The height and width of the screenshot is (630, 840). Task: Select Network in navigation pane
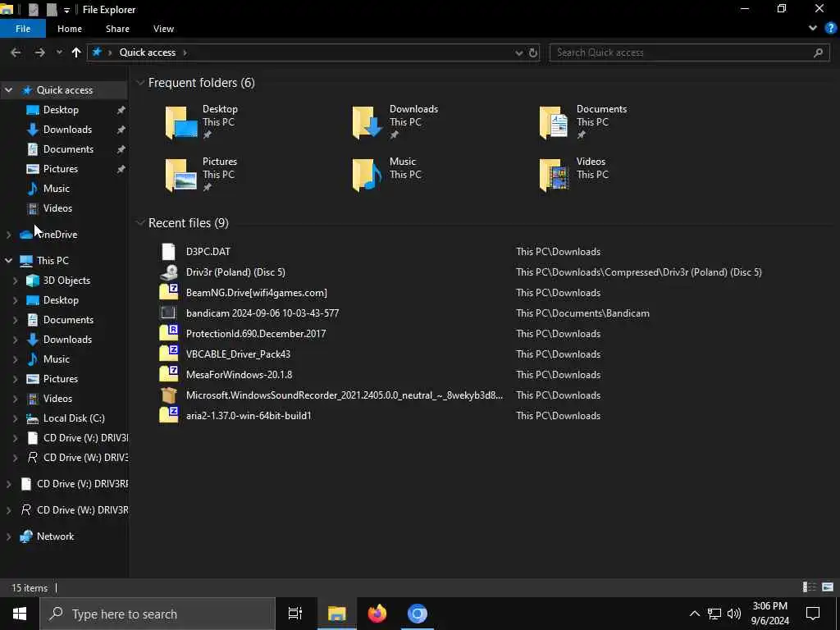[55, 536]
